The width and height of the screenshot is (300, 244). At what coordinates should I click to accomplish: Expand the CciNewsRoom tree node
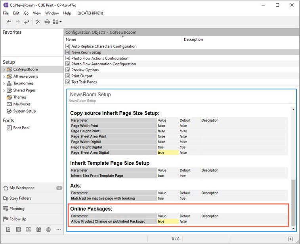tap(4, 70)
